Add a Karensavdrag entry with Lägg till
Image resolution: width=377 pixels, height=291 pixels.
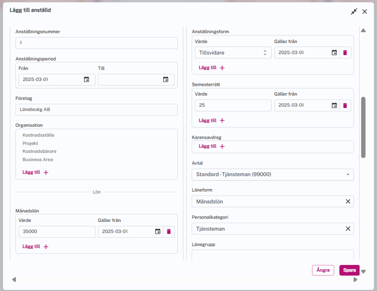pos(212,146)
